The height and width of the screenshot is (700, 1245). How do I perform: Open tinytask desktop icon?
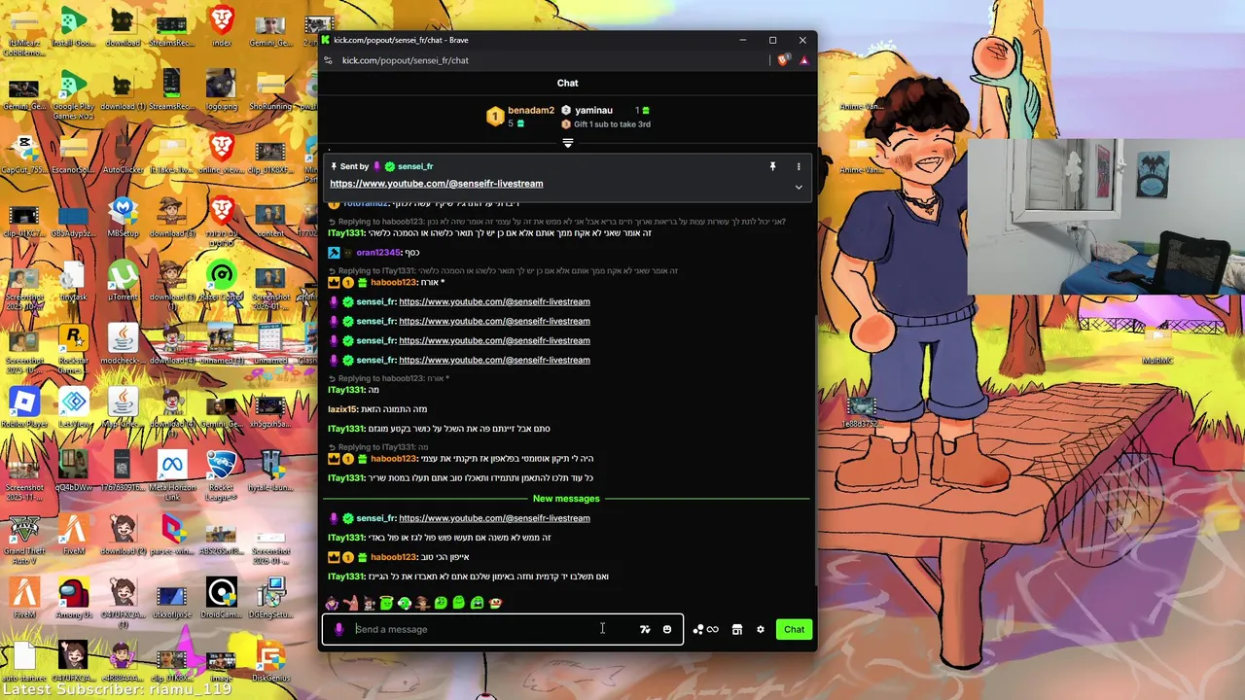coord(74,281)
